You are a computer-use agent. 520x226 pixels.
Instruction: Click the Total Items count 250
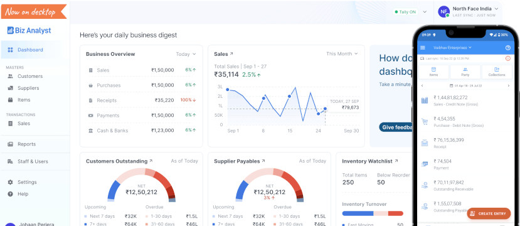coord(348,182)
